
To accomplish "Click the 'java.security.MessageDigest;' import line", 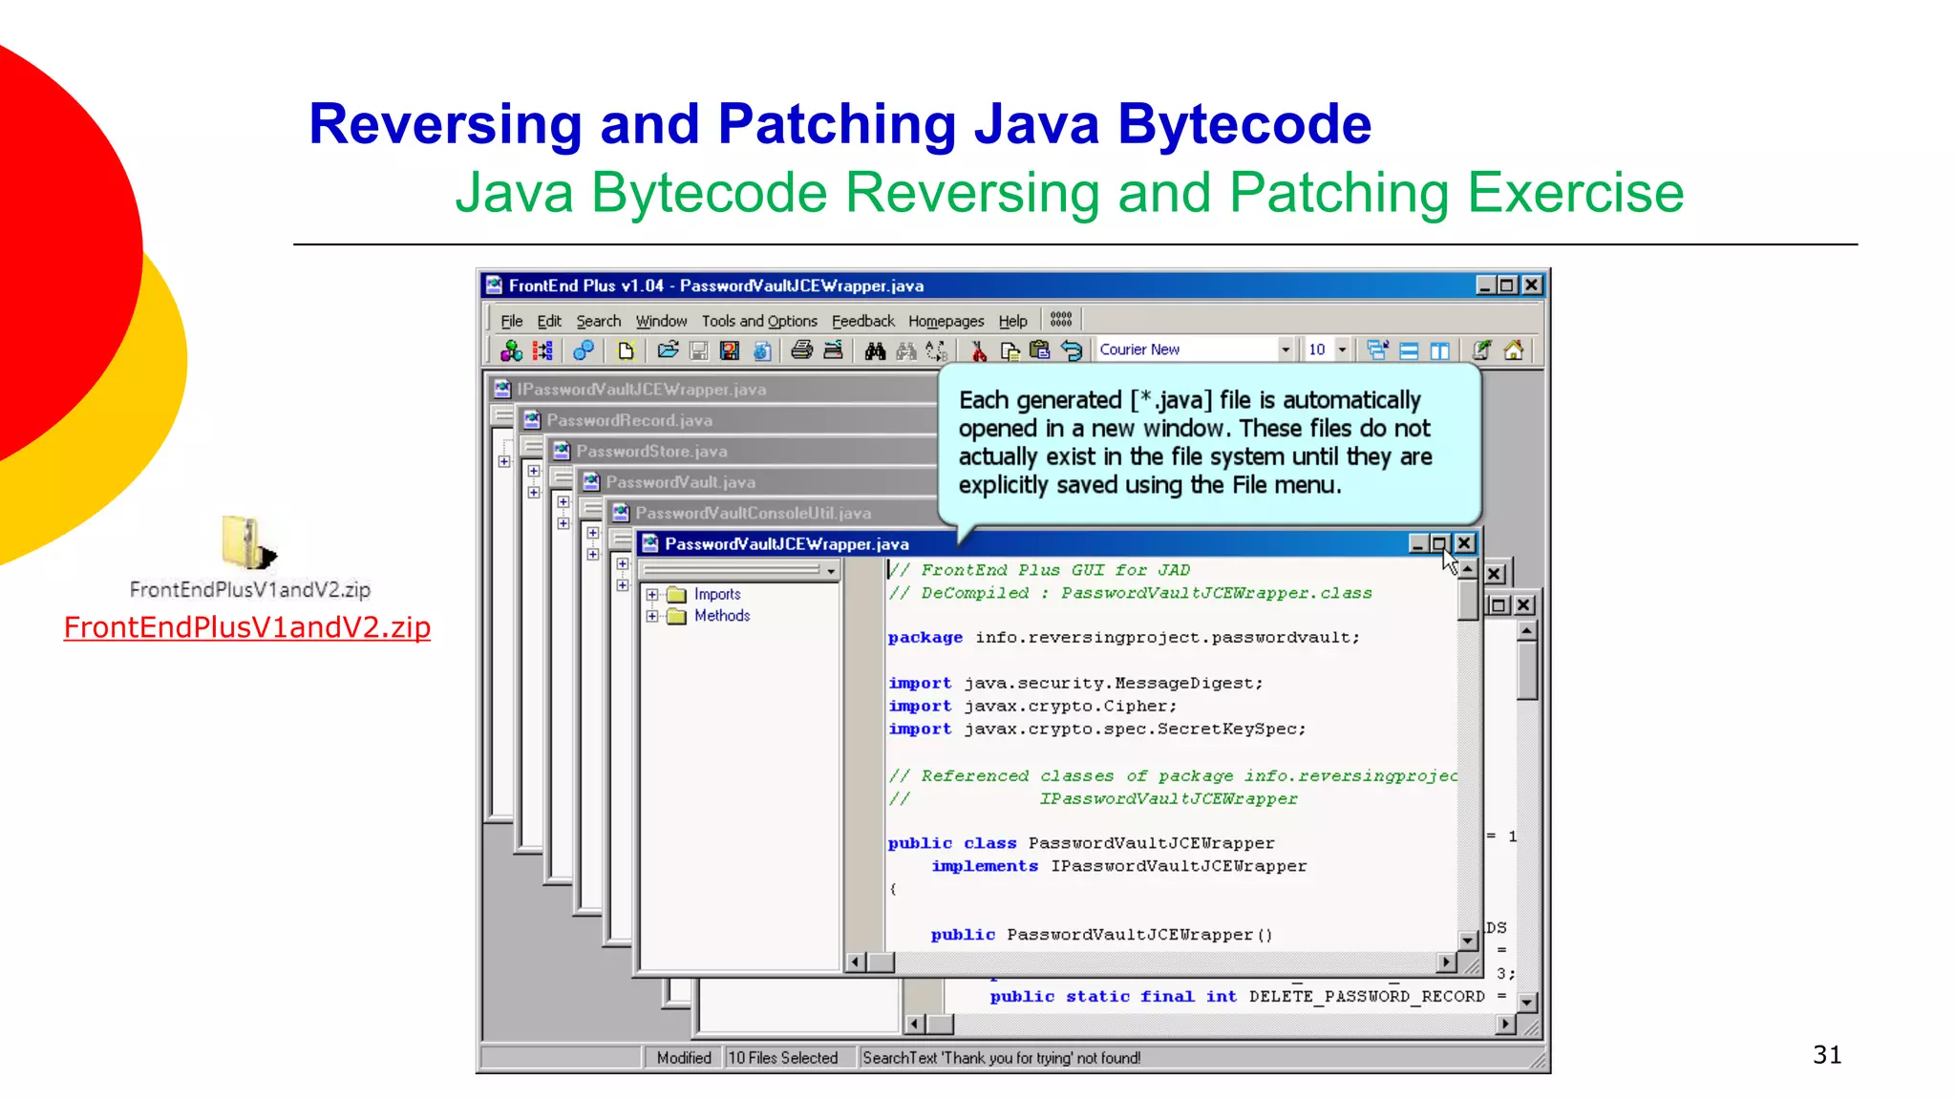I will pos(1113,683).
